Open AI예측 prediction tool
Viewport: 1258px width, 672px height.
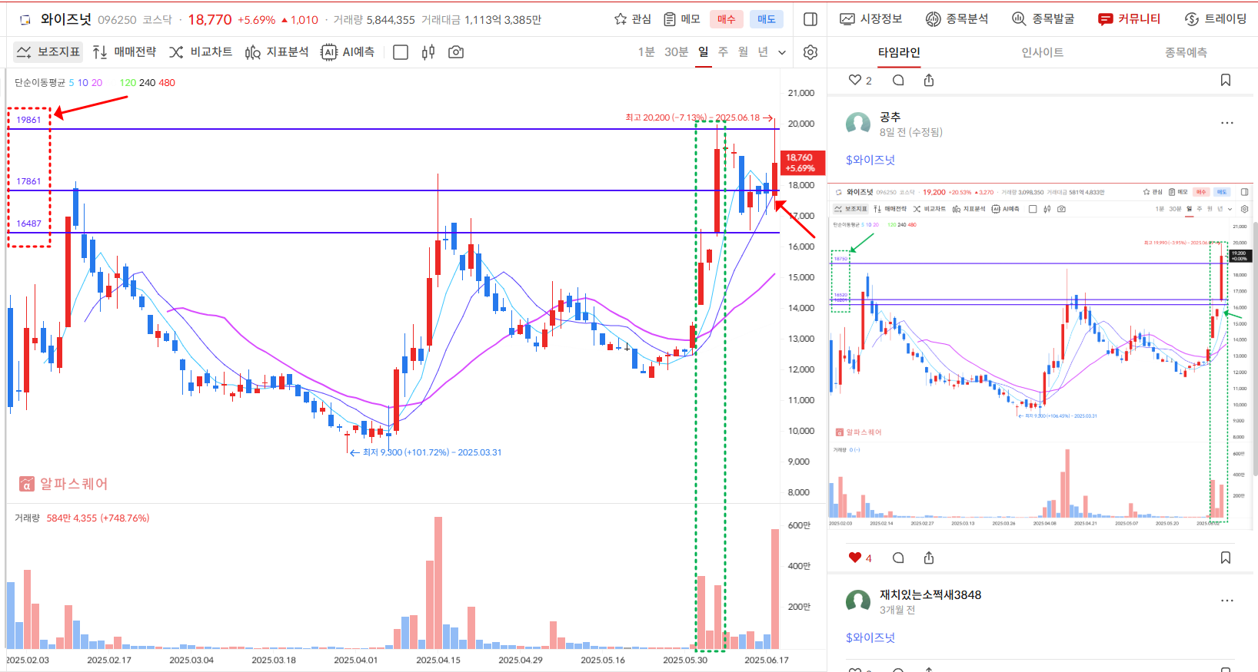click(348, 52)
